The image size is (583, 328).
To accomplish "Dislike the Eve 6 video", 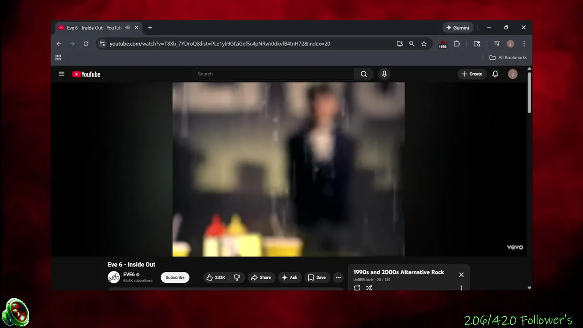I will [237, 277].
